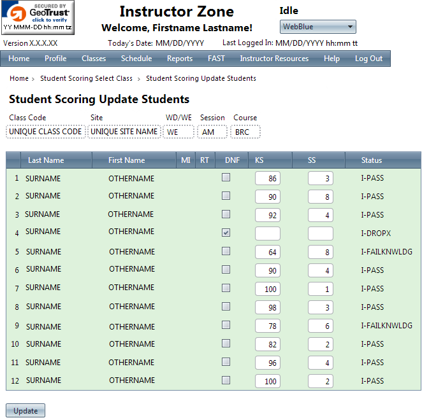This screenshot has height=418, width=422.
Task: Check DNF box for student 5
Action: (x=226, y=251)
